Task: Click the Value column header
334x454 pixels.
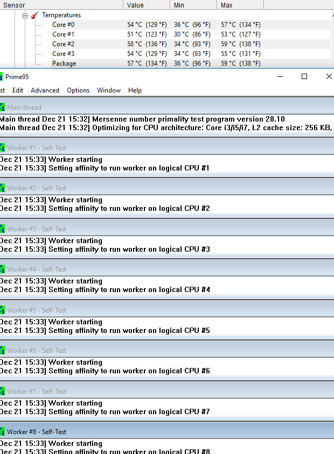Action: coord(147,5)
